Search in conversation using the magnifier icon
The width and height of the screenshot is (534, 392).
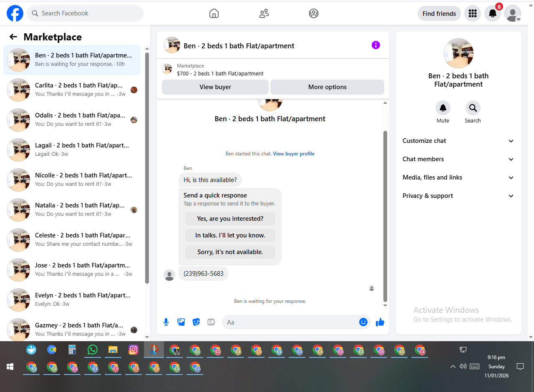point(473,108)
